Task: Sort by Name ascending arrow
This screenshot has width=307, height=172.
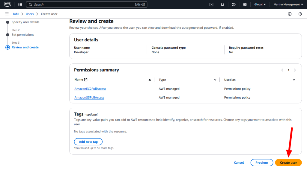Action: click(150, 80)
